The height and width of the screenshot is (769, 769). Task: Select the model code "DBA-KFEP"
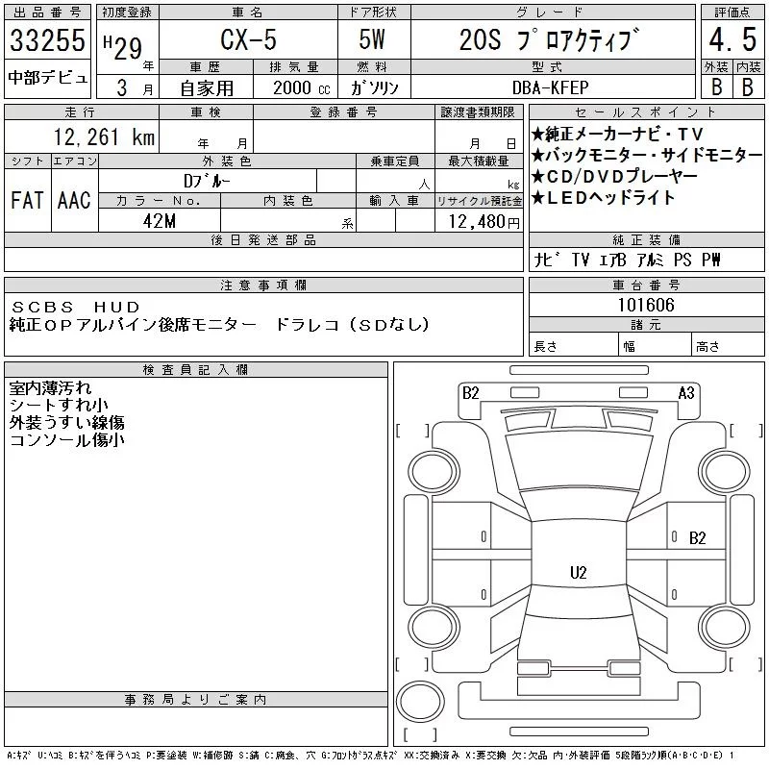[550, 87]
